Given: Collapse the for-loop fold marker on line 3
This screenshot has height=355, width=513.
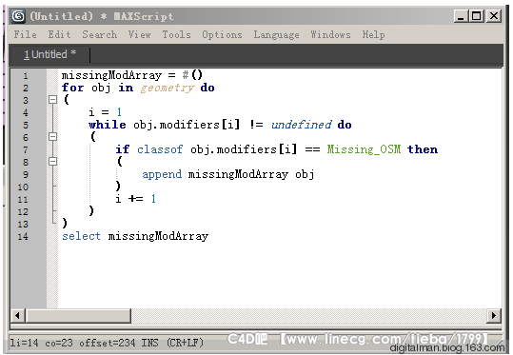Looking at the screenshot, I should point(52,100).
